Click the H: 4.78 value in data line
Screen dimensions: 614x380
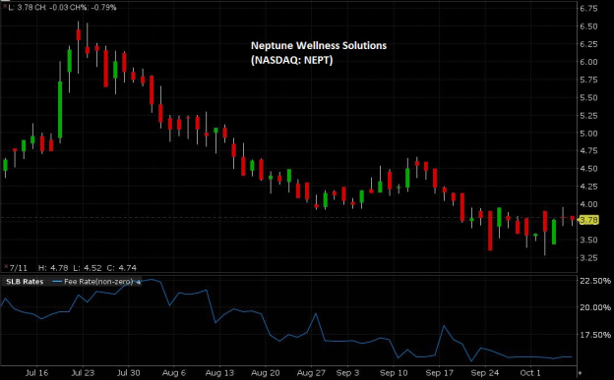[x=53, y=268]
